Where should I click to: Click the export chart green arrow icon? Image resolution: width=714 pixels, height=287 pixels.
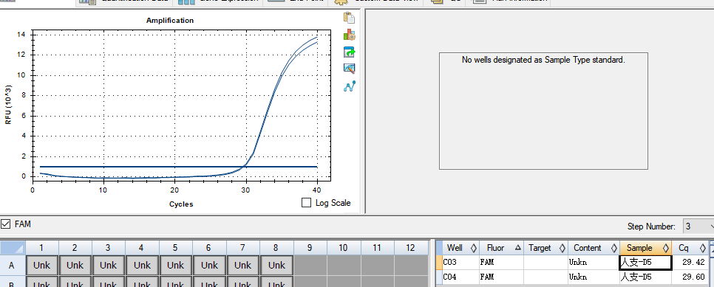pyautogui.click(x=350, y=52)
